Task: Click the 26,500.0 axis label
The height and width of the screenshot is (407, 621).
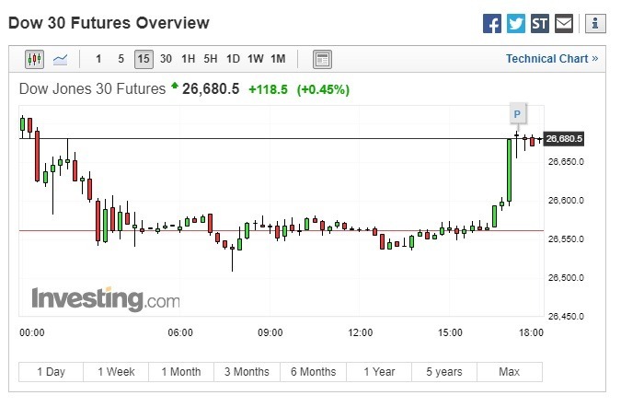Action: pos(566,277)
